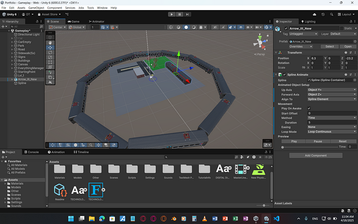Open the Undo History icon
The height and width of the screenshot is (224, 358).
click(x=323, y=14)
